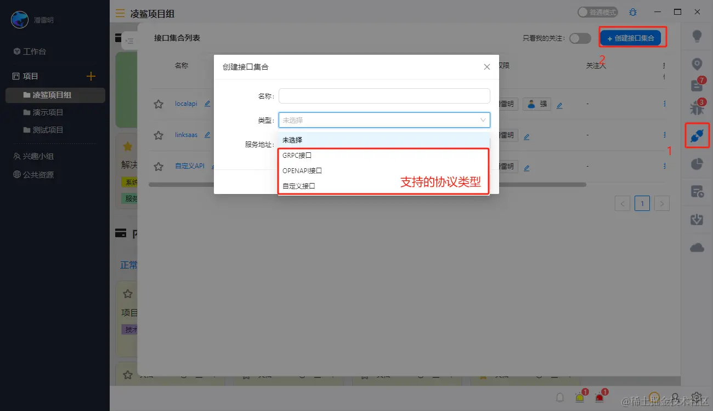Select the 凌鲨项目组 project
This screenshot has width=713, height=411.
point(55,95)
